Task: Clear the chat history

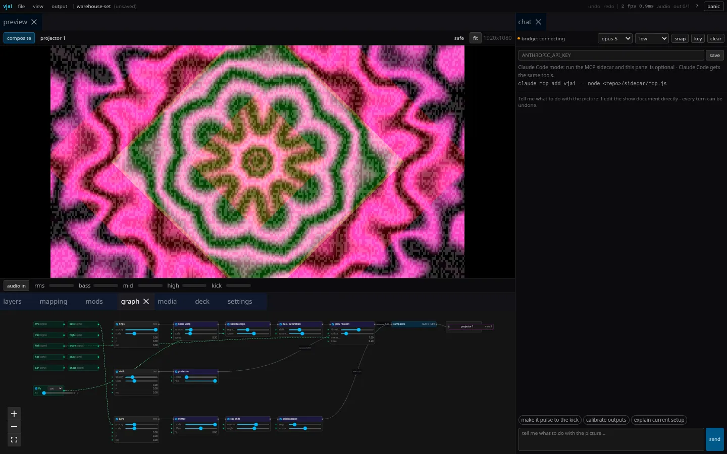Action: coord(716,38)
